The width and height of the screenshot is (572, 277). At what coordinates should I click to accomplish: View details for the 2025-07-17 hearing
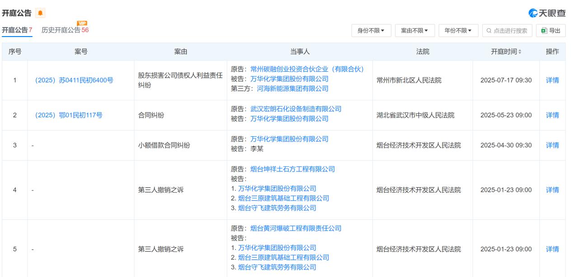coord(553,80)
